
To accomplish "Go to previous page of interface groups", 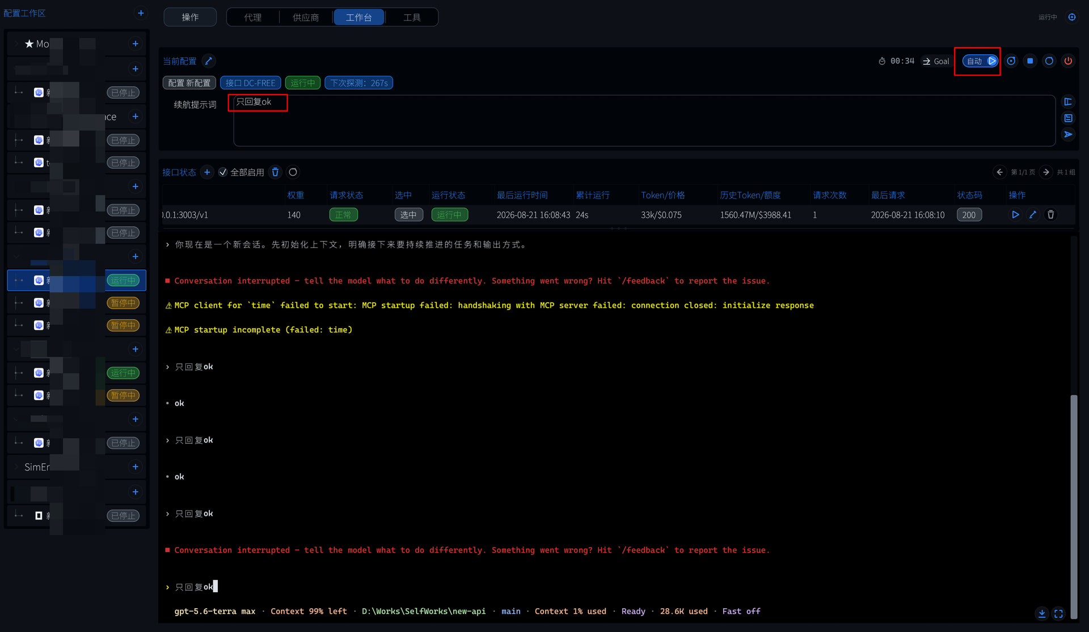I will (999, 172).
